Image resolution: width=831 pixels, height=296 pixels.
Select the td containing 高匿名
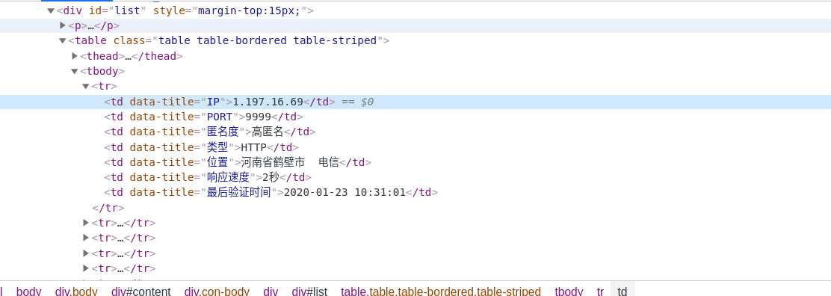click(210, 132)
